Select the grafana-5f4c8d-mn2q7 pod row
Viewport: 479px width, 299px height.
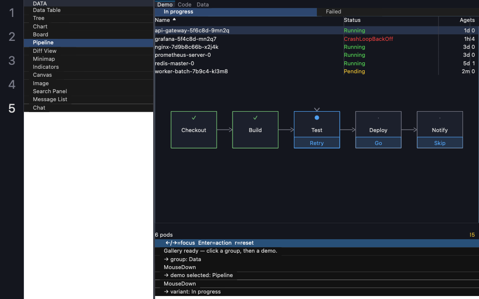click(316, 39)
